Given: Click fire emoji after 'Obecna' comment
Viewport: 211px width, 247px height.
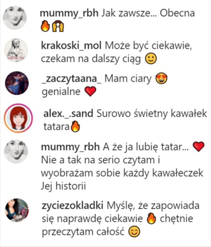Looking at the screenshot, I should [x=45, y=26].
